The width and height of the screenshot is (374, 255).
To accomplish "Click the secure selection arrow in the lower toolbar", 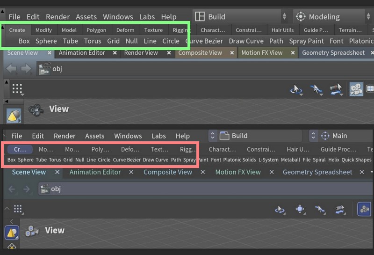I will [320, 210].
